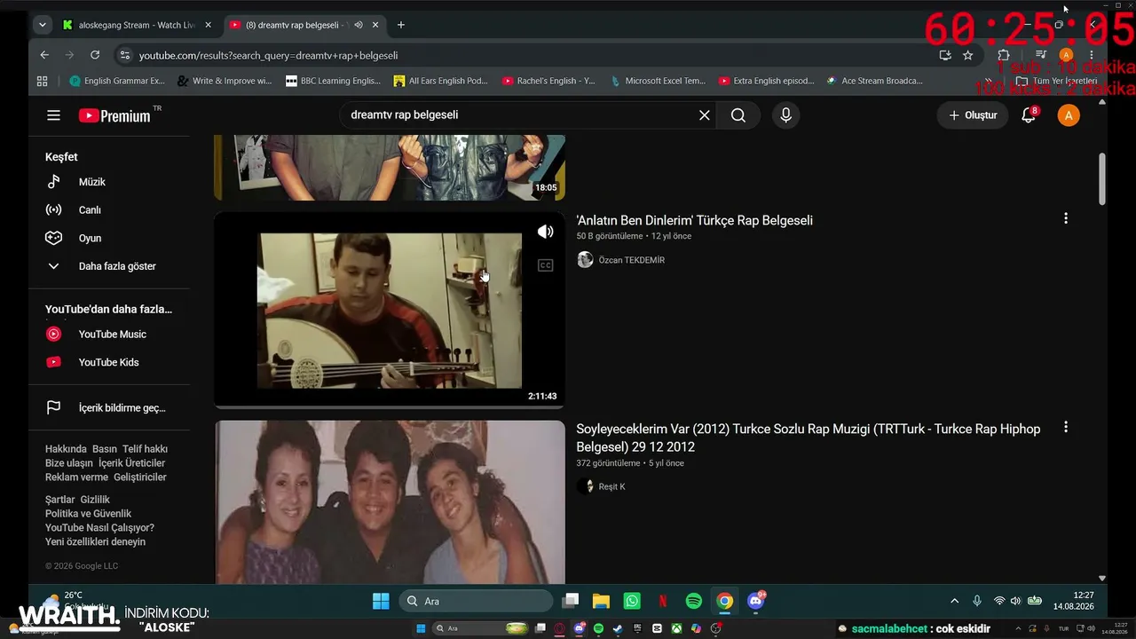
Task: Click the 2:11:43 duration label
Action: [x=542, y=396]
